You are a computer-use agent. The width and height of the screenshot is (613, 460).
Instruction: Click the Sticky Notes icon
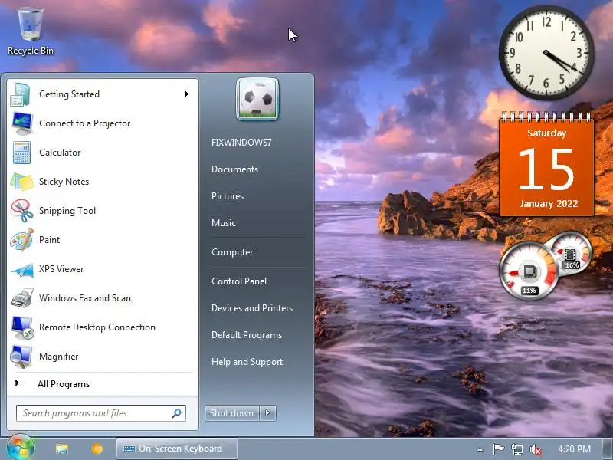tap(22, 182)
